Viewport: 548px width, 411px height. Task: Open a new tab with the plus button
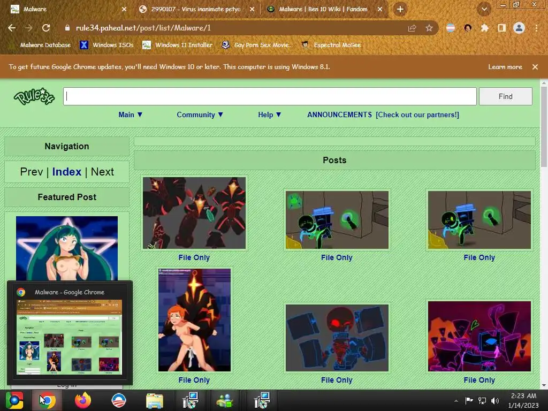coord(400,9)
